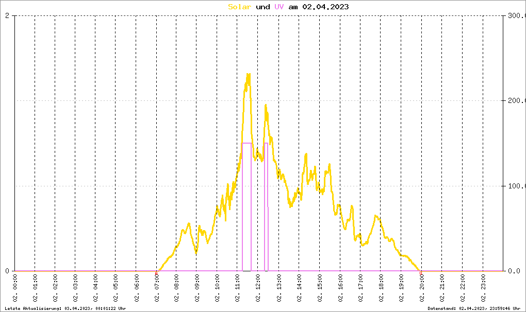Click the '02. 01:00' time axis label
This screenshot has width=526, height=312.
[x=35, y=288]
